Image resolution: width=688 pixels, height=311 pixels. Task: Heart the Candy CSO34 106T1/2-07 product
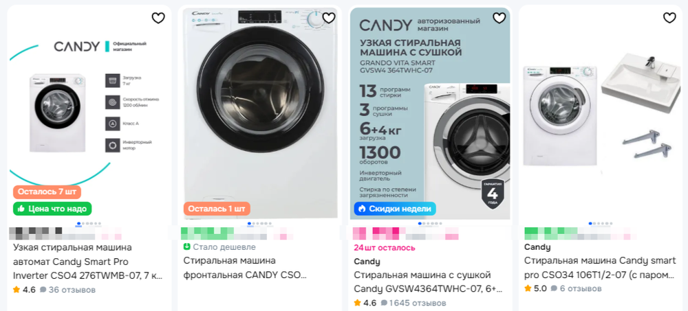coord(669,18)
